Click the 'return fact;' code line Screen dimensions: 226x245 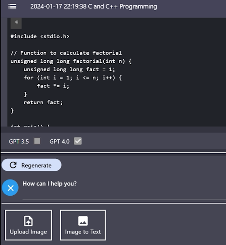43,102
